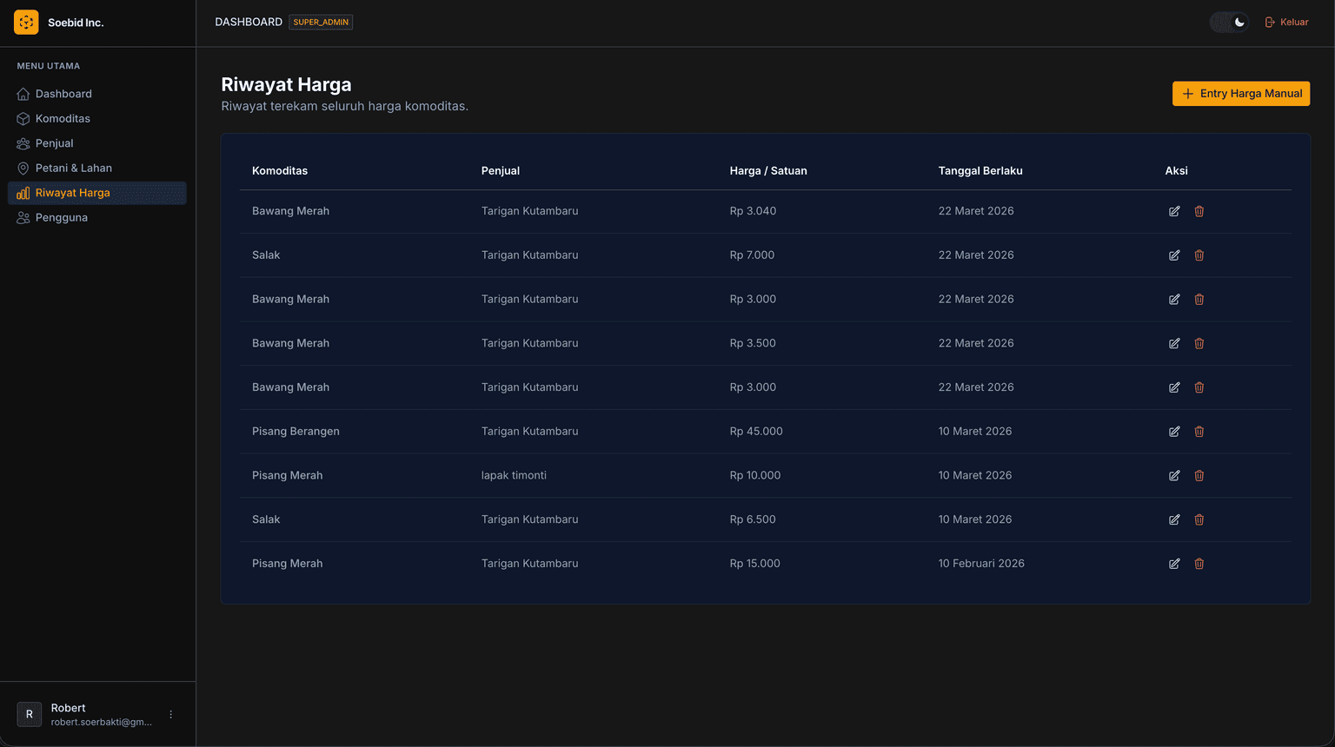Open the Dashboard menu item
1335x747 pixels.
pyautogui.click(x=97, y=94)
